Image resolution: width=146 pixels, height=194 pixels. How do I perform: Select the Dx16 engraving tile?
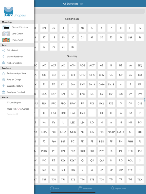click(102, 85)
